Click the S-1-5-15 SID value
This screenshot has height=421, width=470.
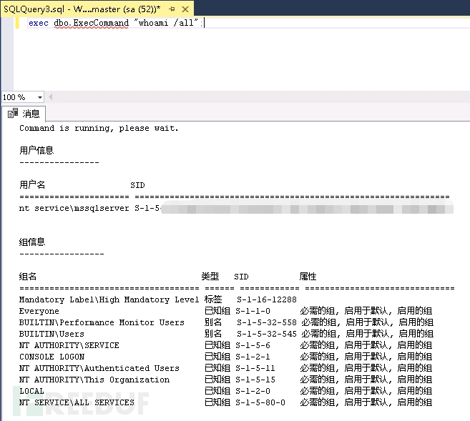pyautogui.click(x=255, y=380)
